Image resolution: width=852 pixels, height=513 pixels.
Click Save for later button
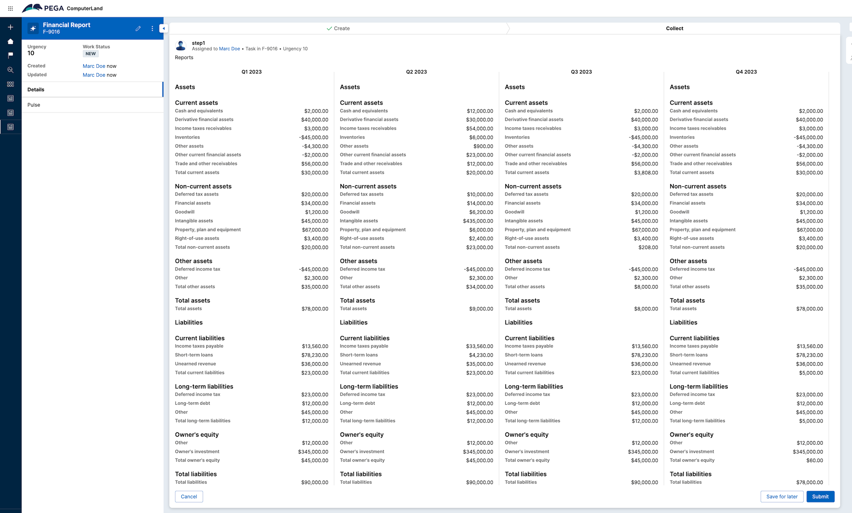tap(782, 497)
